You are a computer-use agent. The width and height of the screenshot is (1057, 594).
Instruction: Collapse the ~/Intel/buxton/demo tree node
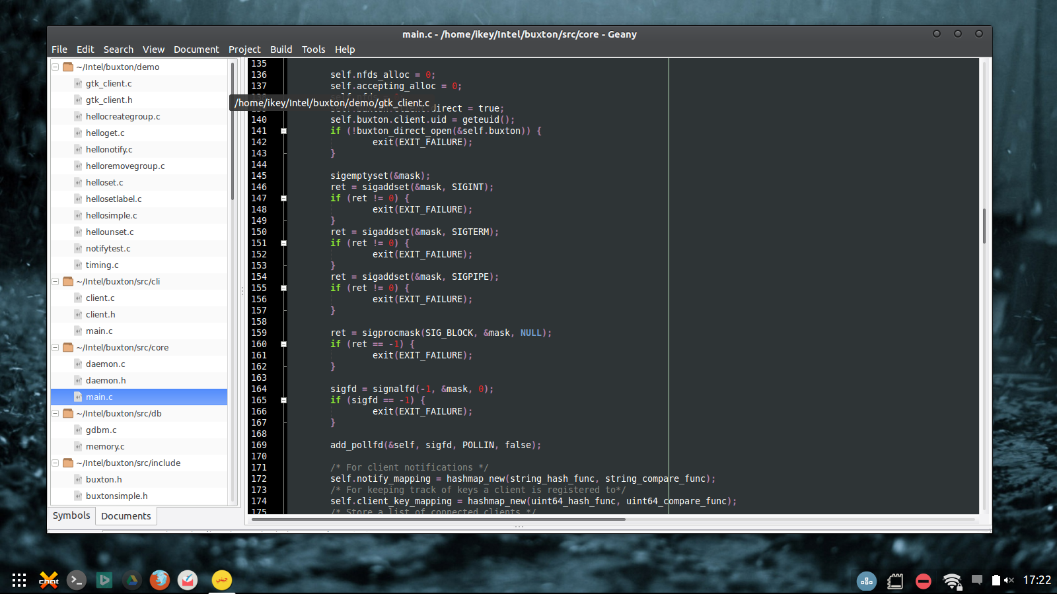[55, 67]
